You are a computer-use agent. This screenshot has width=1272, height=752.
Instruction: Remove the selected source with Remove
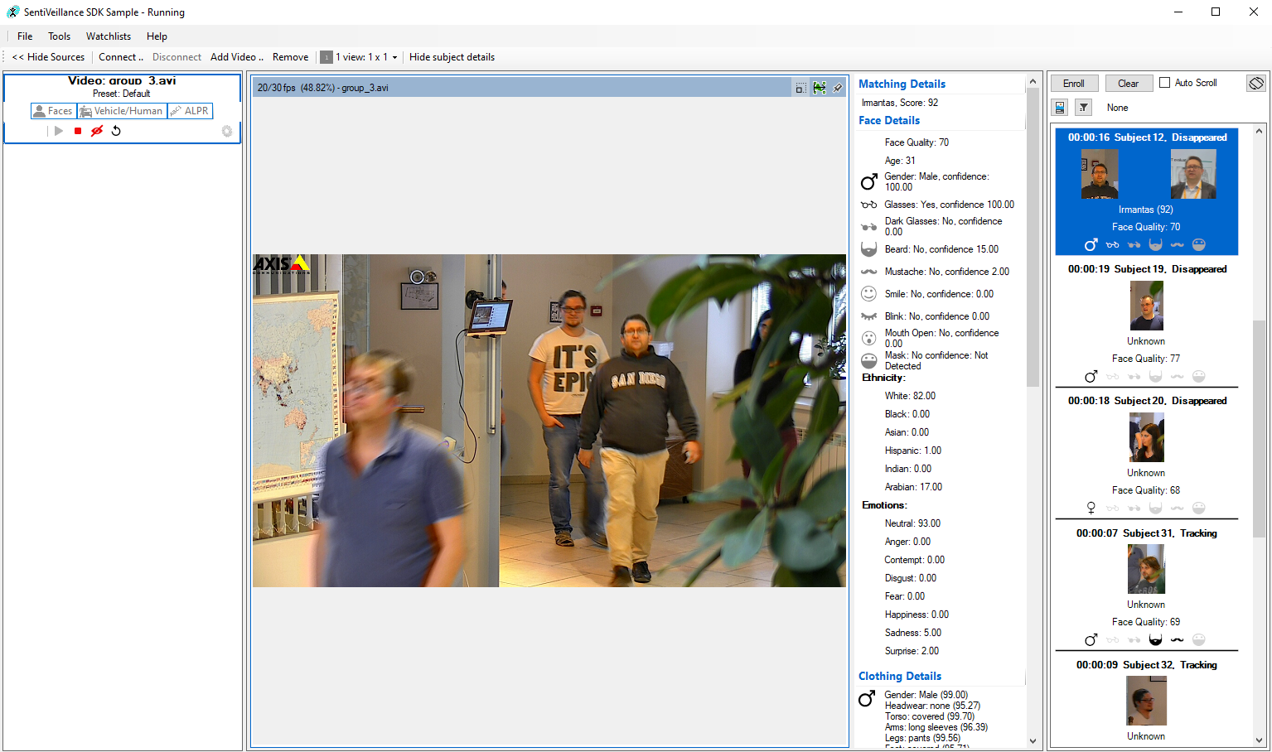click(290, 57)
